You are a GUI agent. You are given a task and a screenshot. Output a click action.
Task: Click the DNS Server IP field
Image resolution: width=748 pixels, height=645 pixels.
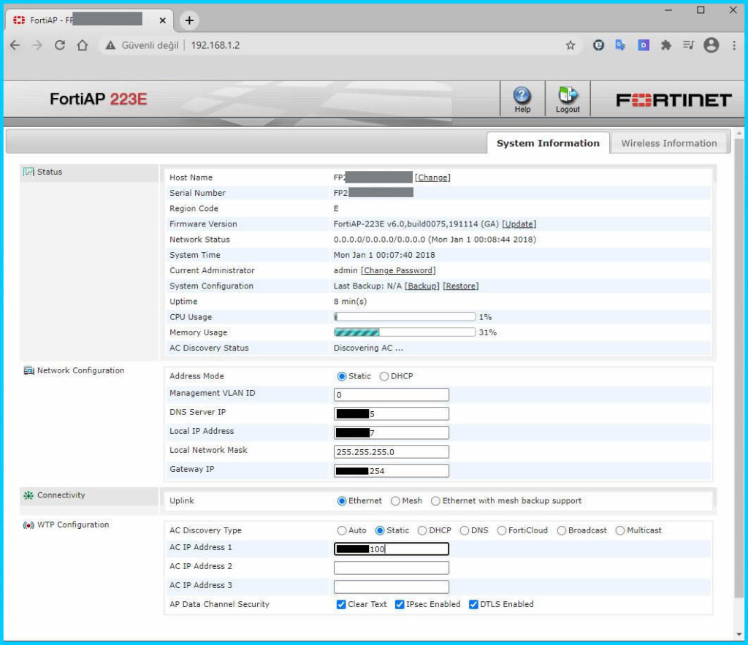392,413
